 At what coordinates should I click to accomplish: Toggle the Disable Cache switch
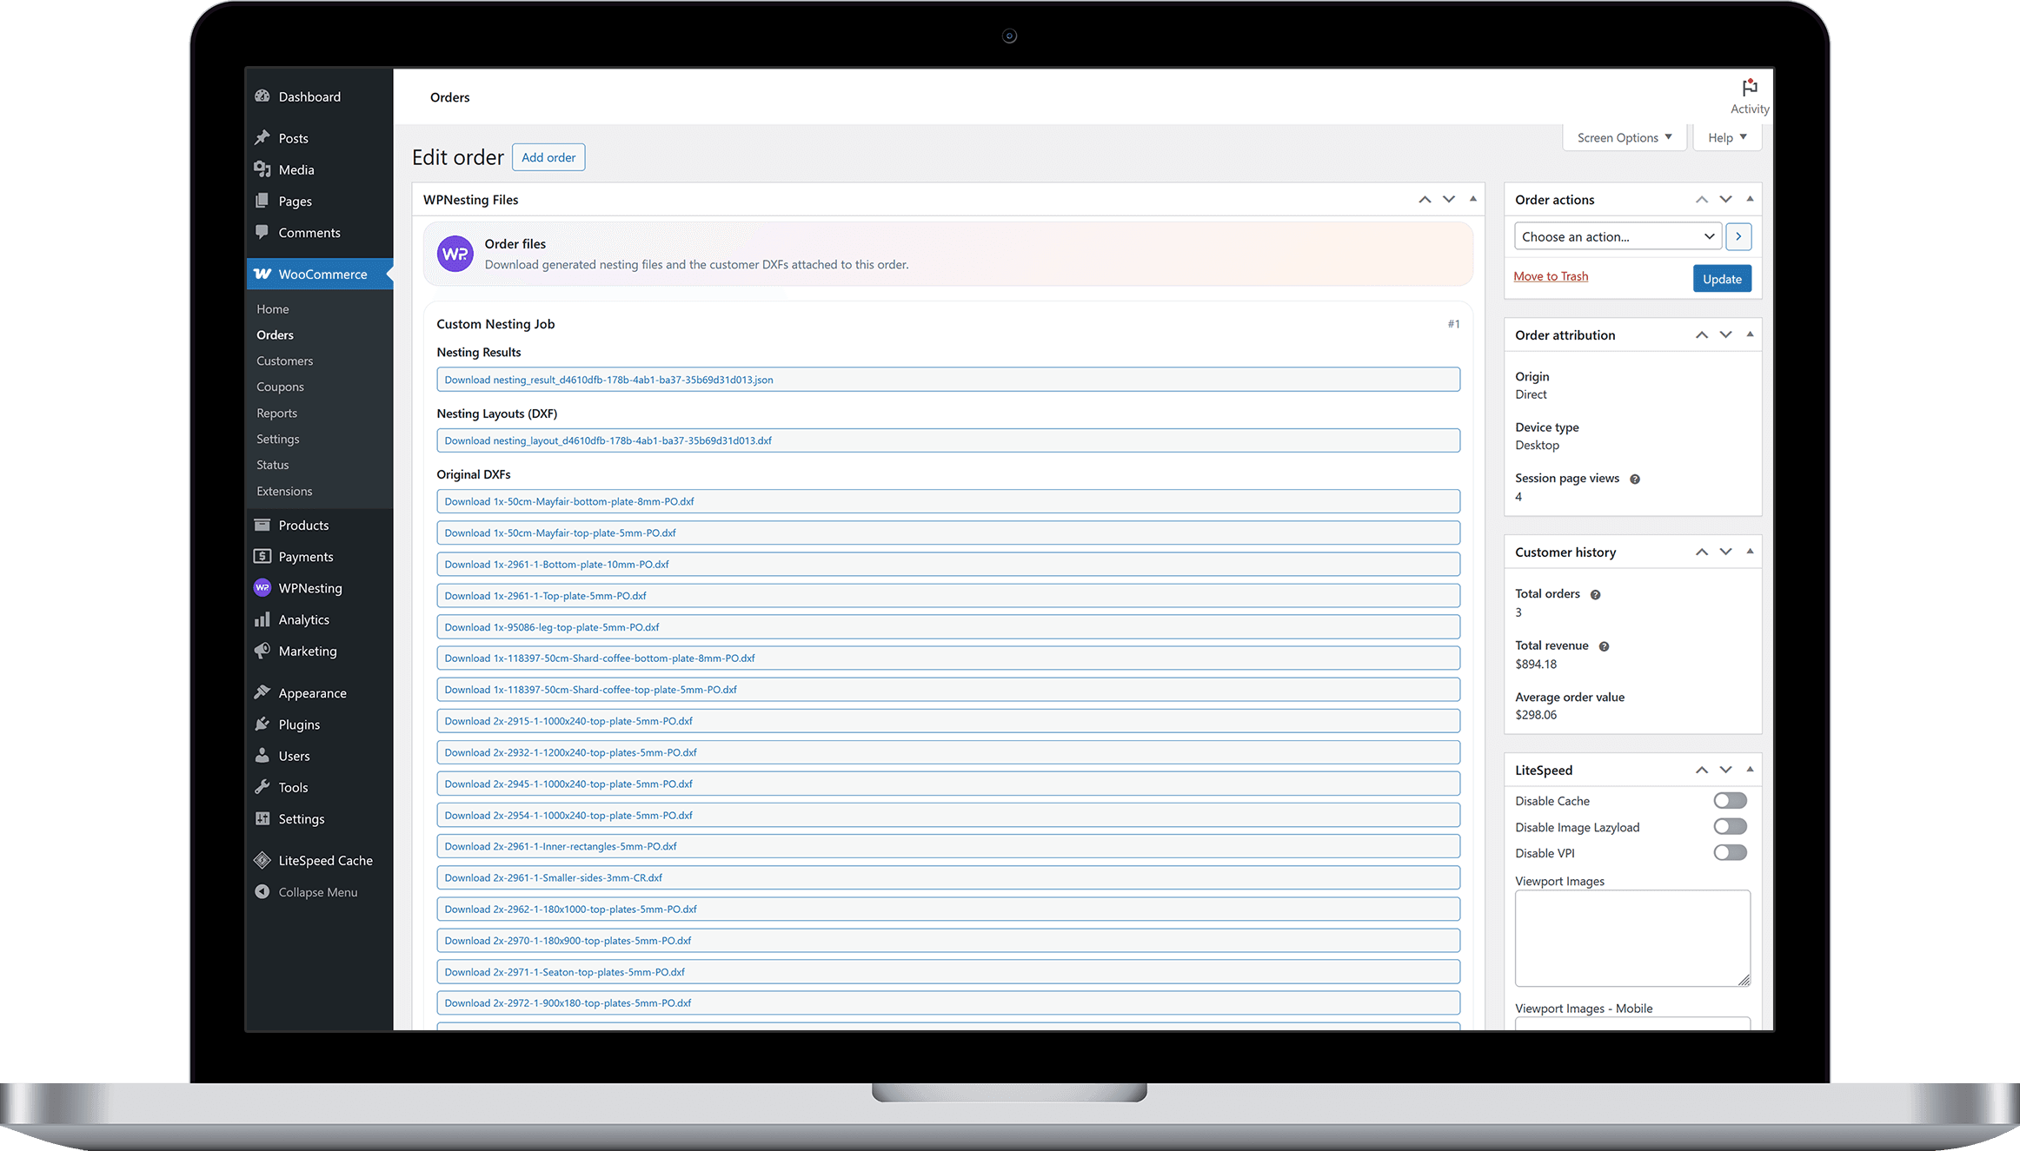(x=1729, y=800)
